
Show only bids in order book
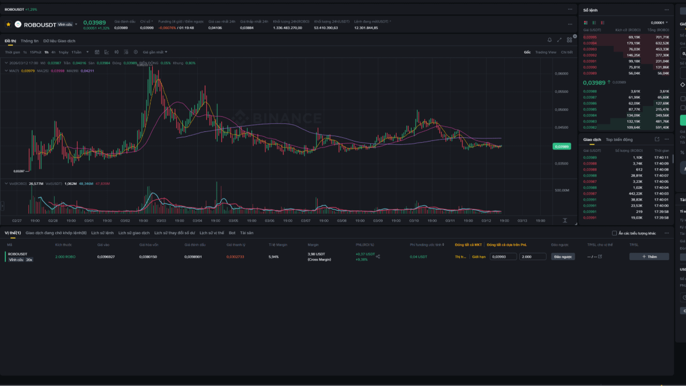pos(593,23)
